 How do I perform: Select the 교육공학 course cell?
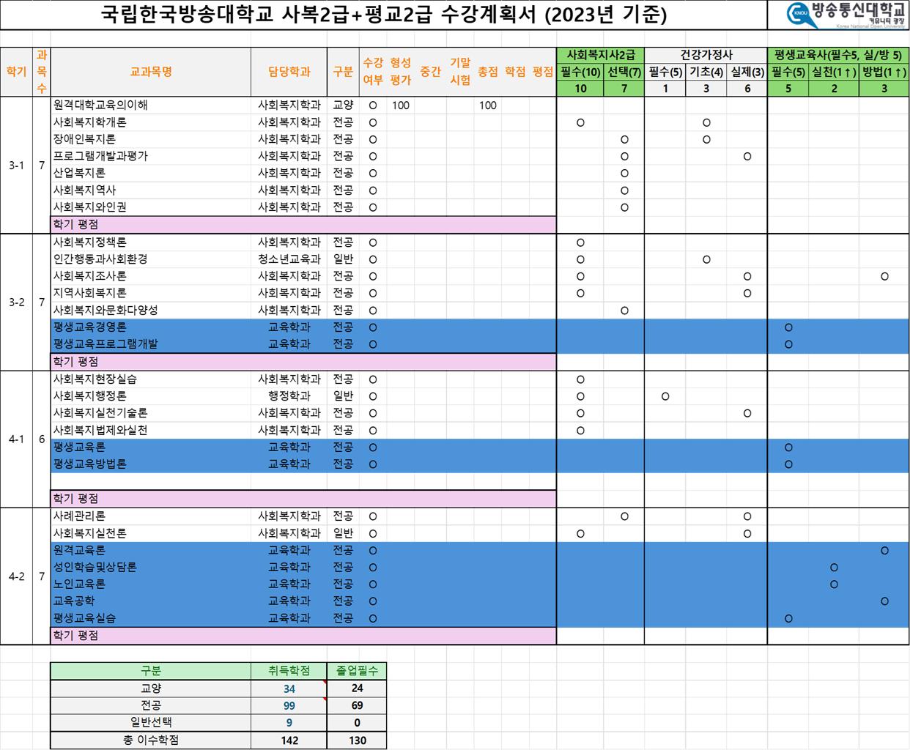(x=151, y=601)
